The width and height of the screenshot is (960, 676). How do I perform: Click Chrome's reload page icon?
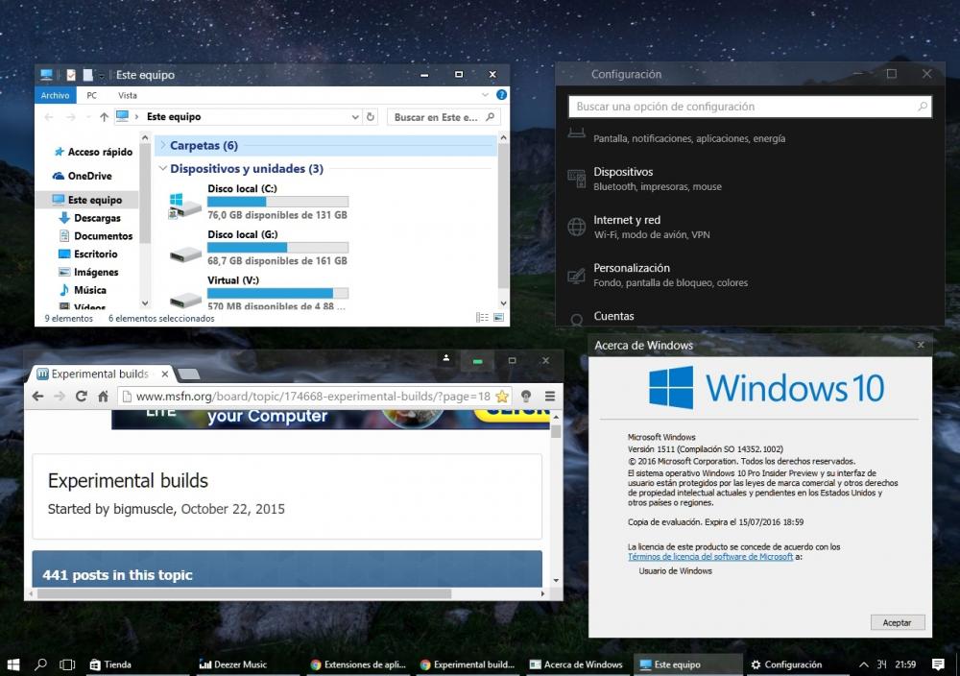click(x=82, y=396)
